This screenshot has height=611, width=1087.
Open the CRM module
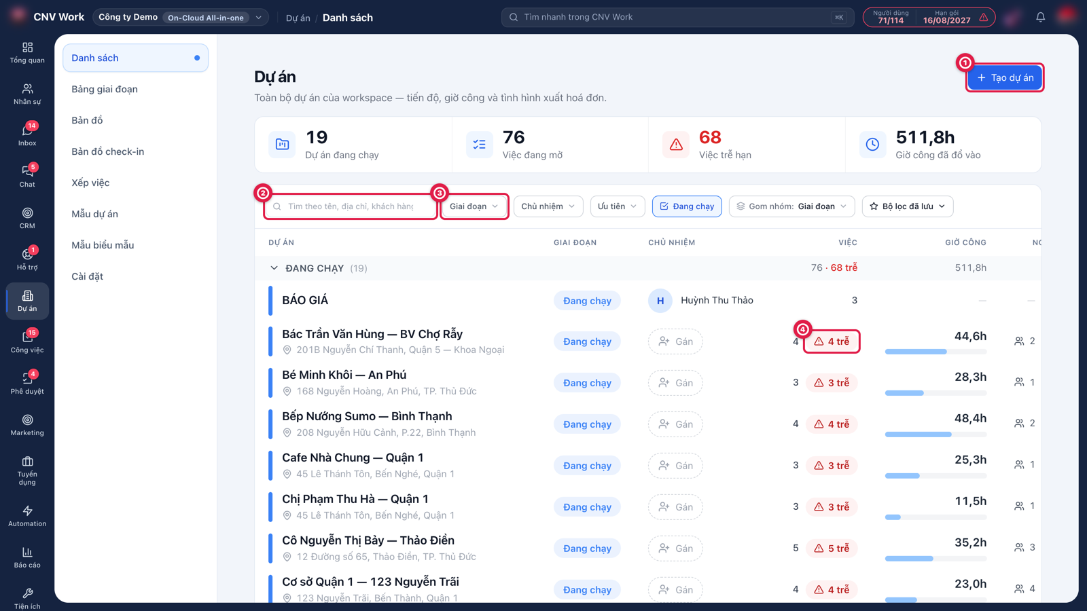(27, 219)
